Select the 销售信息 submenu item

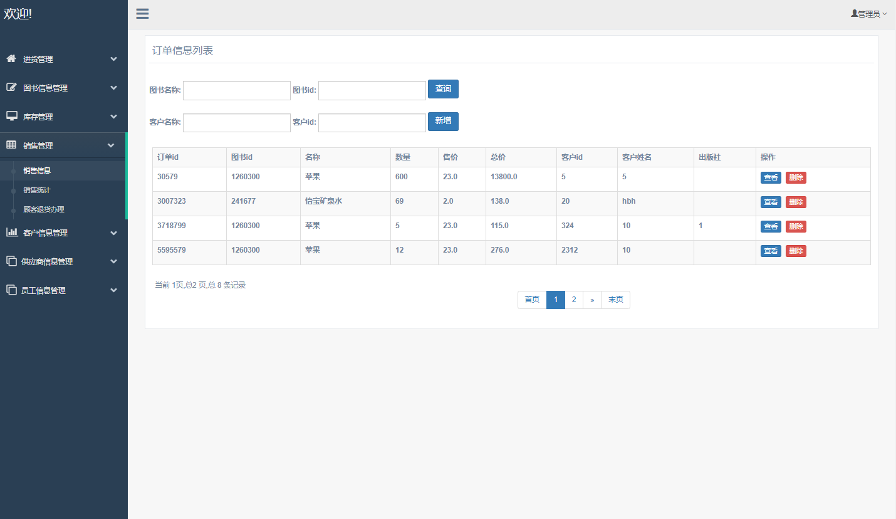(37, 170)
